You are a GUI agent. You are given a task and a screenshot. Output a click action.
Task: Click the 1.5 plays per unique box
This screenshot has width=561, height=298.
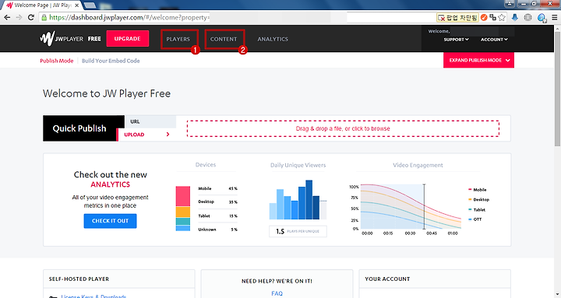298,231
